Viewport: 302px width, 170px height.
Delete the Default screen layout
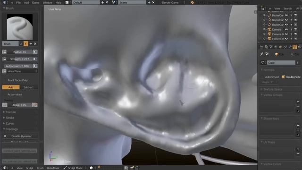click(x=107, y=2)
